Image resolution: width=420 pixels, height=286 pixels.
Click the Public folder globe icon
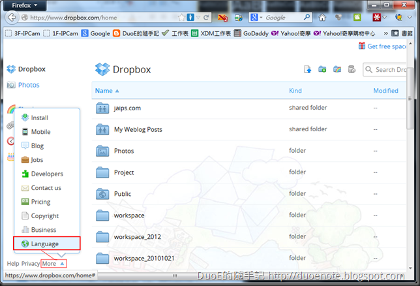tap(102, 194)
